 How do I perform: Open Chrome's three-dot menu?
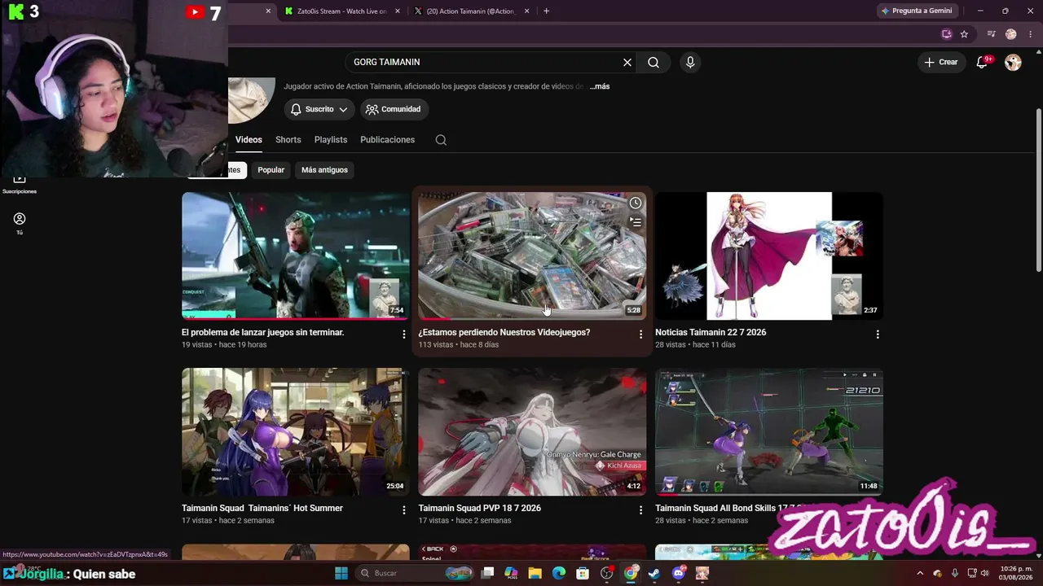click(1030, 34)
